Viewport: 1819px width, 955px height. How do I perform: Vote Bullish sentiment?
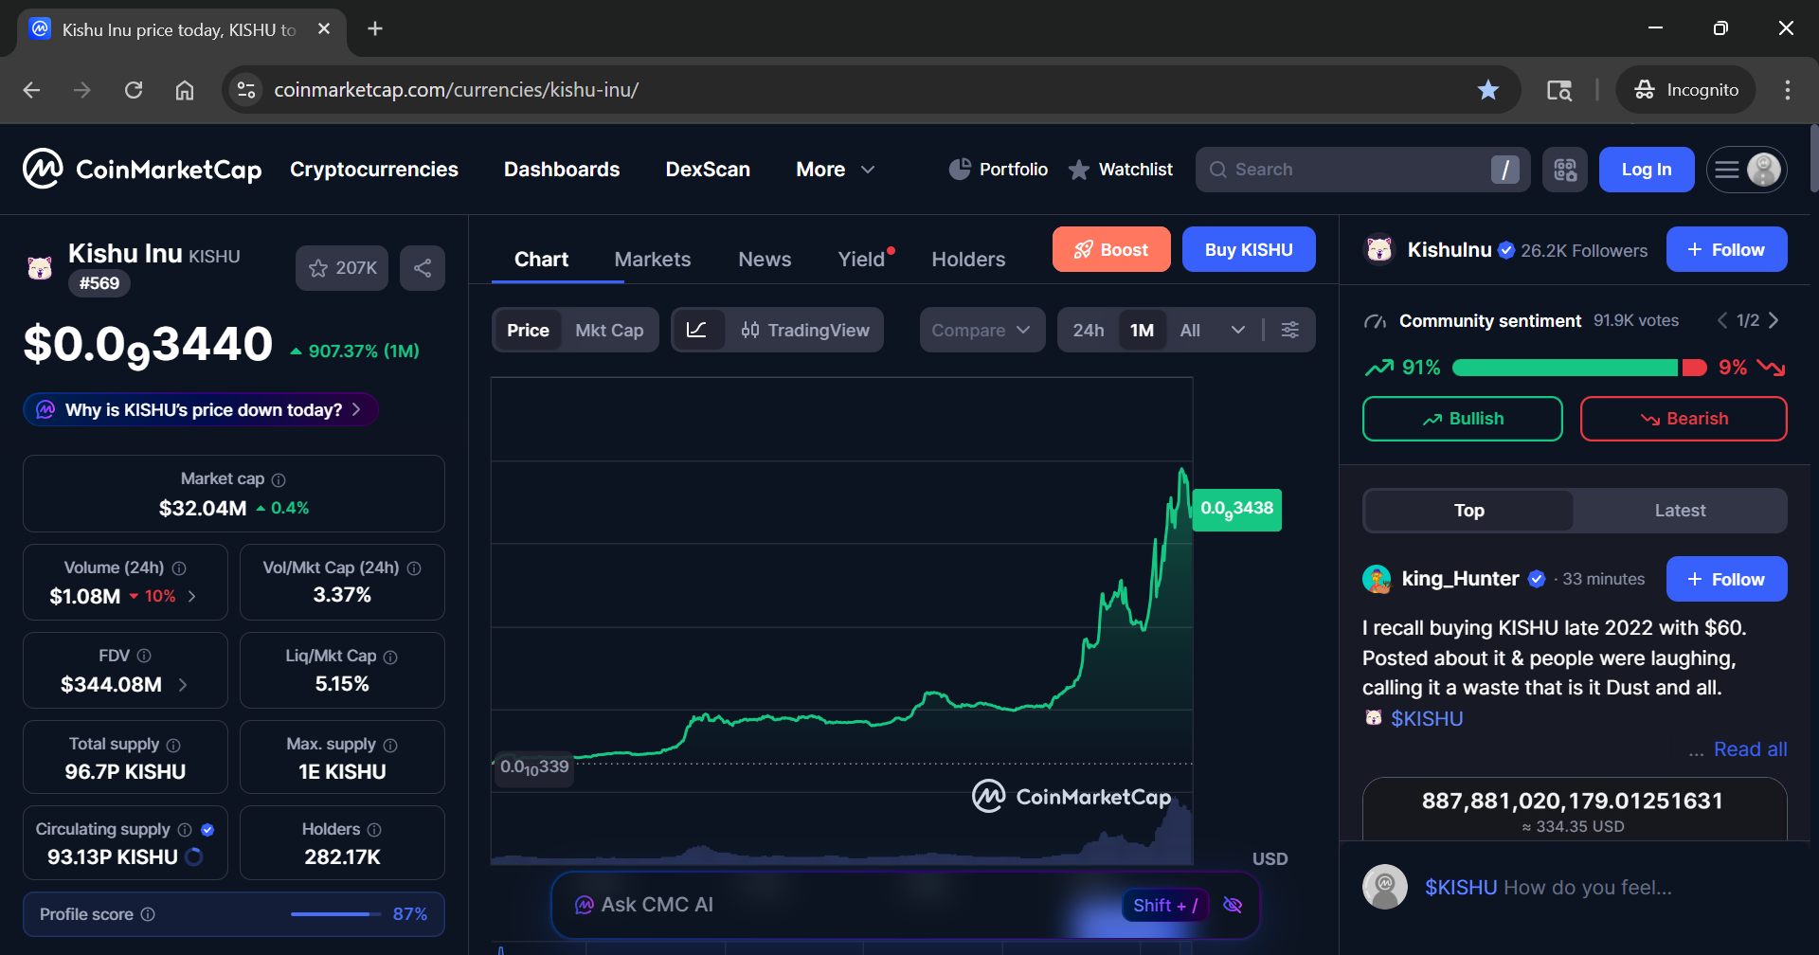tap(1463, 419)
